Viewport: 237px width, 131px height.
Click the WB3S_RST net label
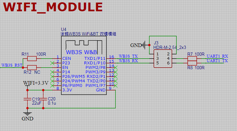[12, 65]
